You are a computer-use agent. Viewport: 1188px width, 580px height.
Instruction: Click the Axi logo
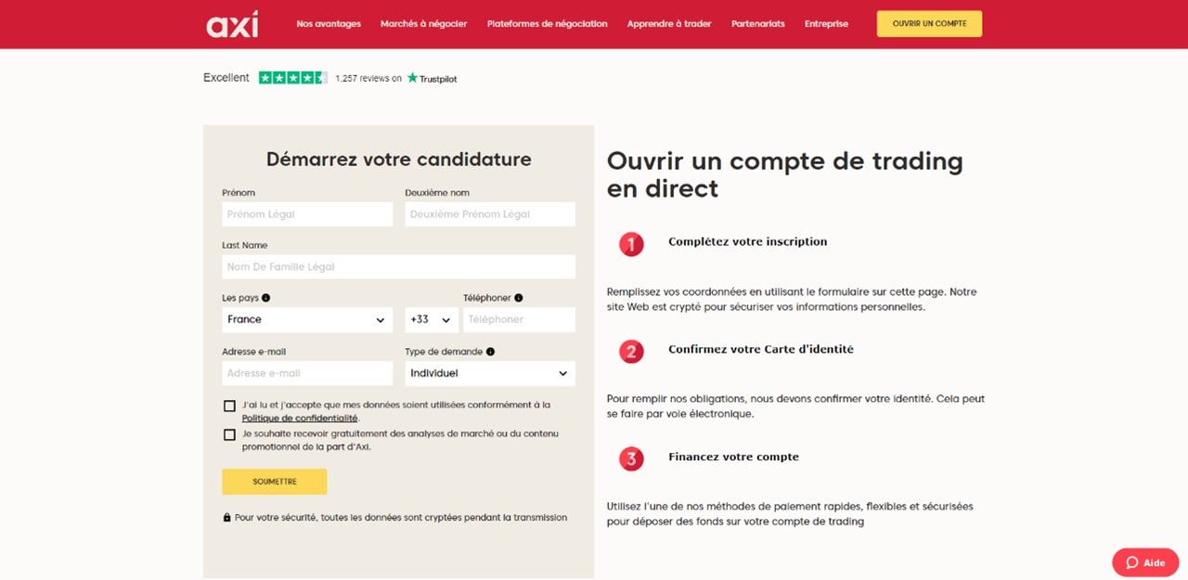pyautogui.click(x=232, y=24)
